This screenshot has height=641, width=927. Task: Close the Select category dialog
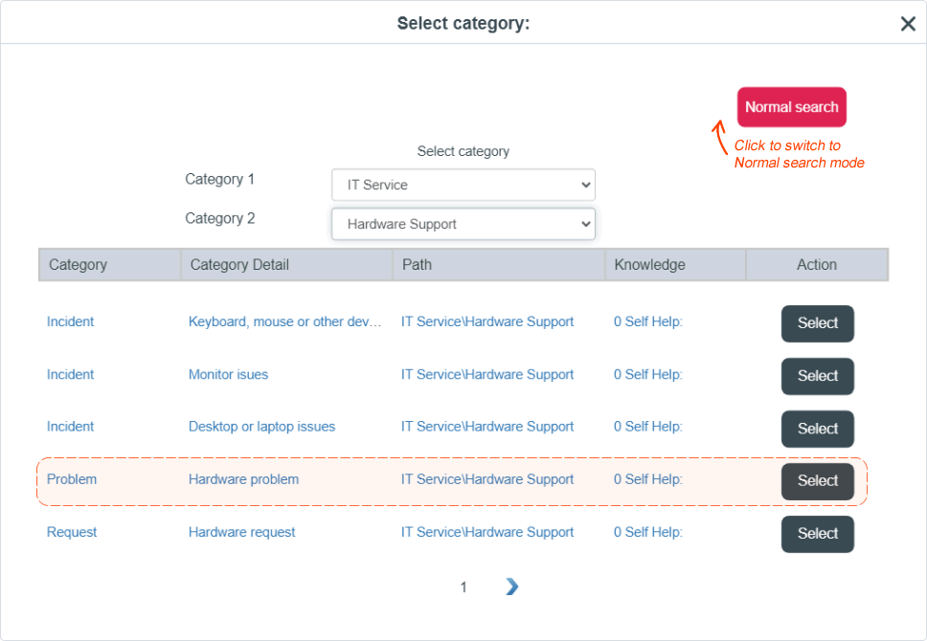tap(908, 24)
